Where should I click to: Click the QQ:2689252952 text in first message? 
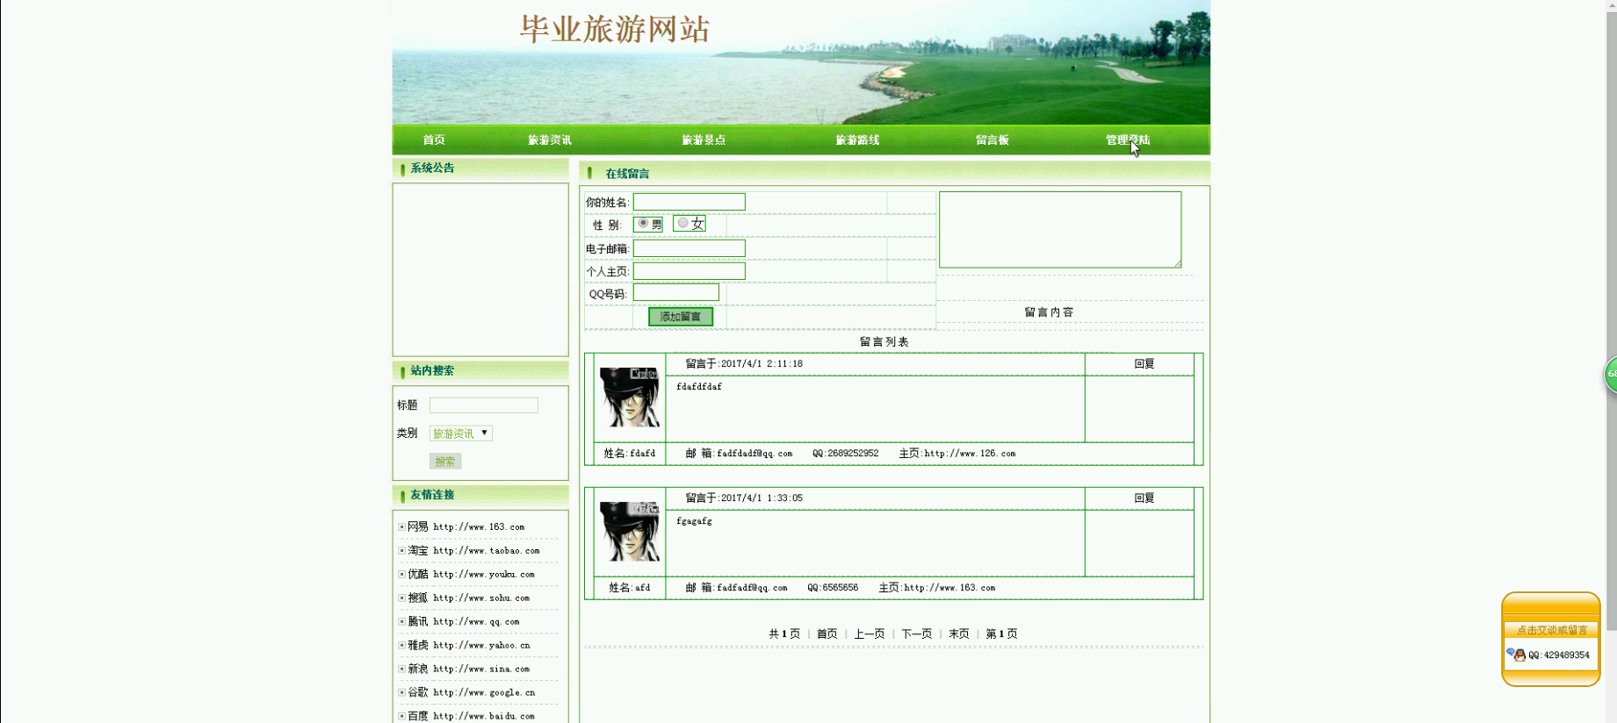click(846, 454)
